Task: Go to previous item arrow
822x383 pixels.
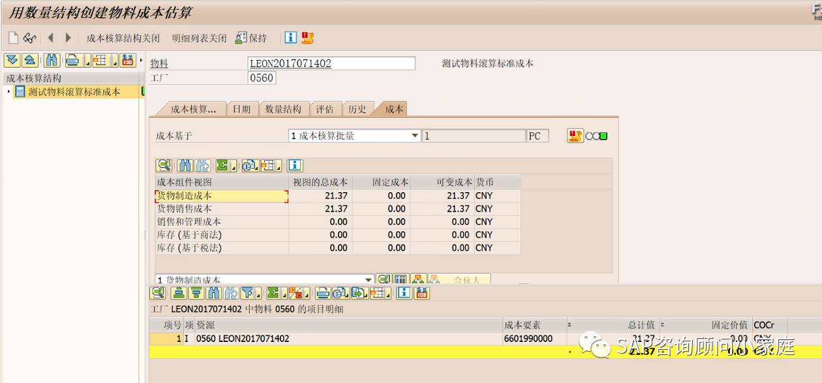Action: pos(51,38)
